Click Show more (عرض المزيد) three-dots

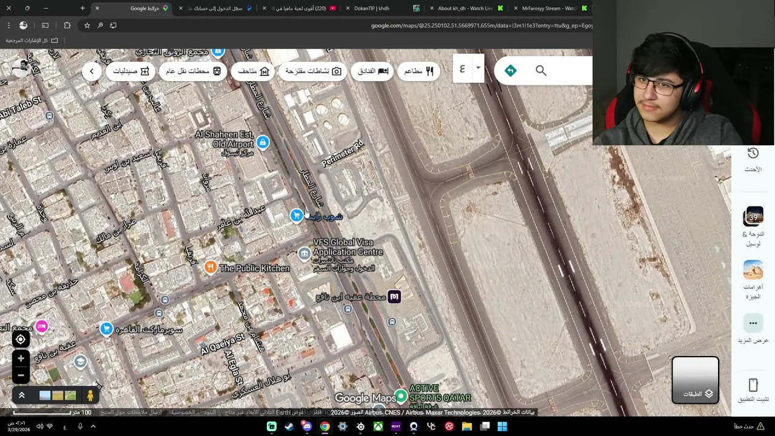pos(753,323)
